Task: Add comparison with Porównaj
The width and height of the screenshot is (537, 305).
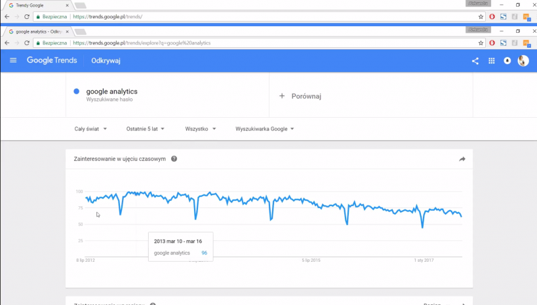Action: pos(306,96)
